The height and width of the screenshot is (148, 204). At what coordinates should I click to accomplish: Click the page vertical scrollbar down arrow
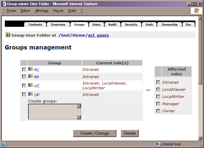point(200,138)
